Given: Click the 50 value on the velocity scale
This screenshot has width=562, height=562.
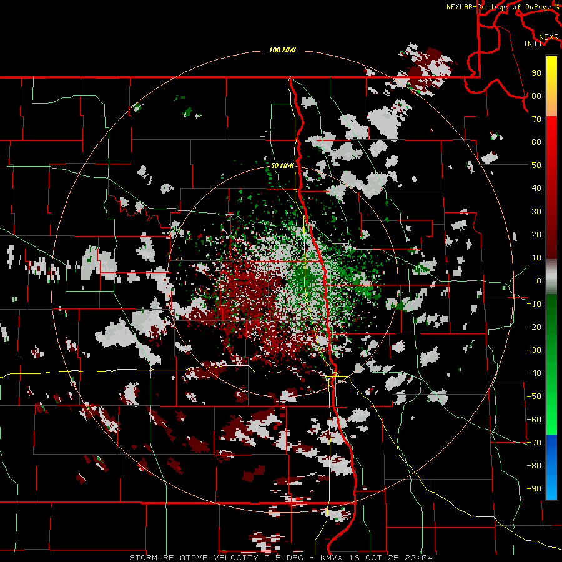Looking at the screenshot, I should click(x=536, y=165).
